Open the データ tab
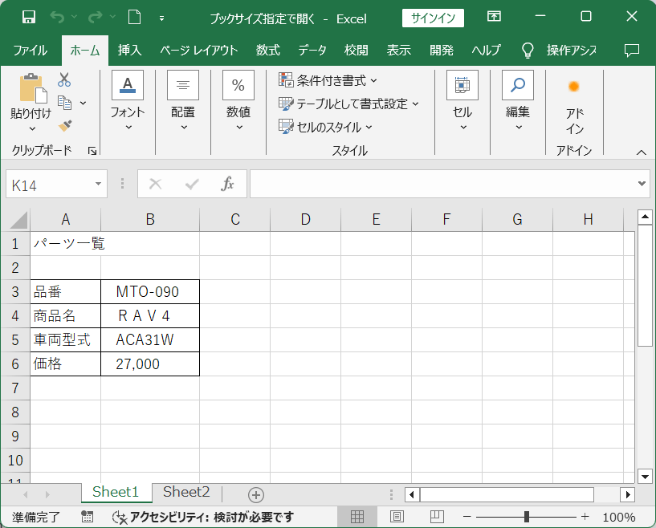The width and height of the screenshot is (656, 528). [312, 51]
